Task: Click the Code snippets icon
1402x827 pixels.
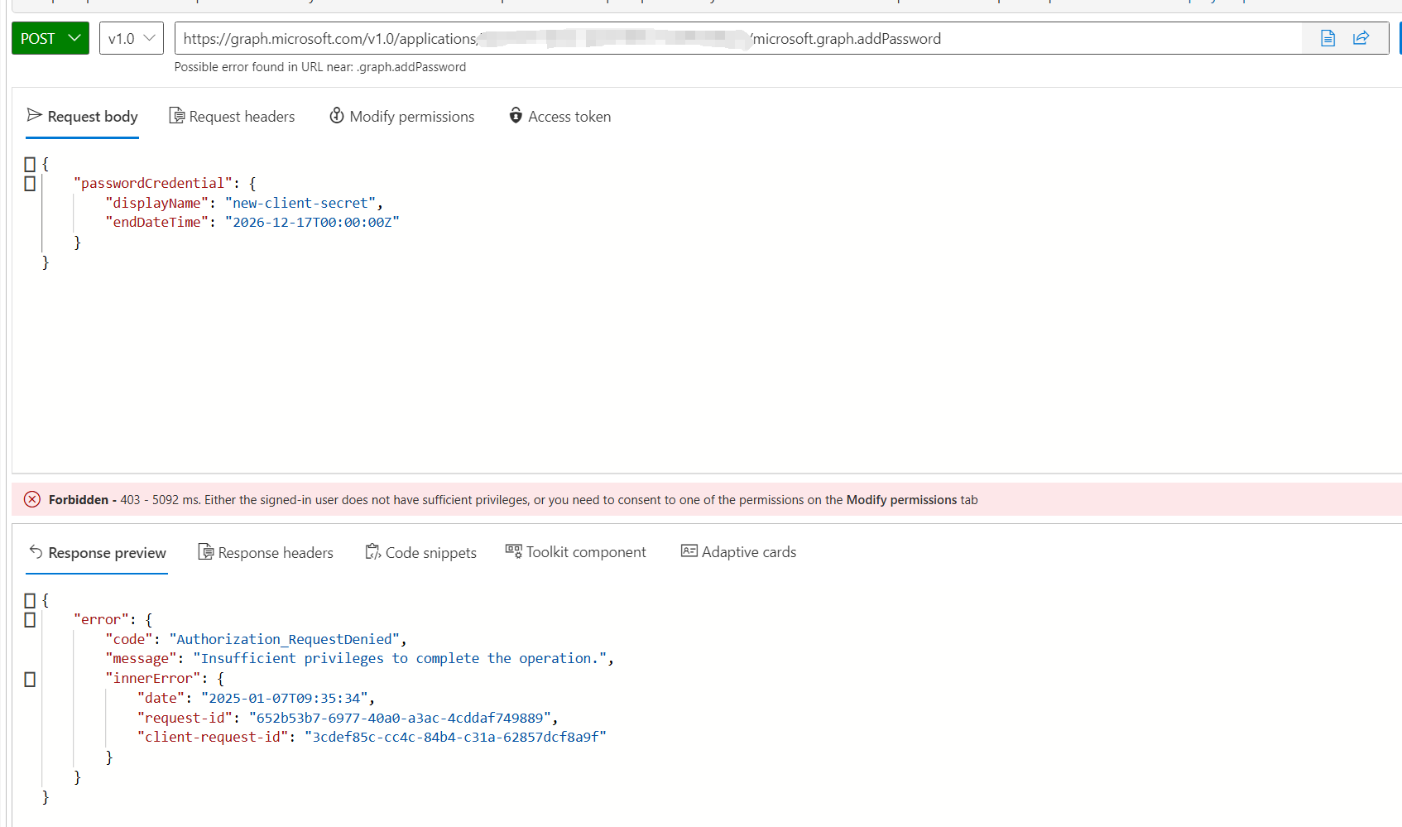Action: coord(372,551)
